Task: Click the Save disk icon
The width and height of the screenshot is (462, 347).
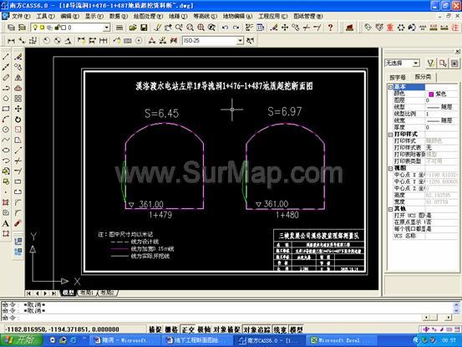Action: 144,28
